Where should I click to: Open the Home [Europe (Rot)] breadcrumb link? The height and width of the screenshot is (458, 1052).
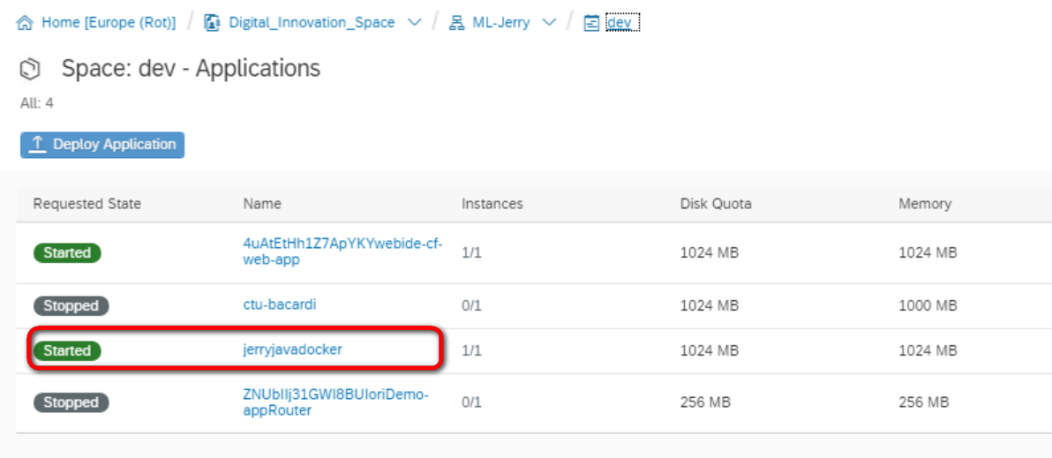[x=109, y=23]
